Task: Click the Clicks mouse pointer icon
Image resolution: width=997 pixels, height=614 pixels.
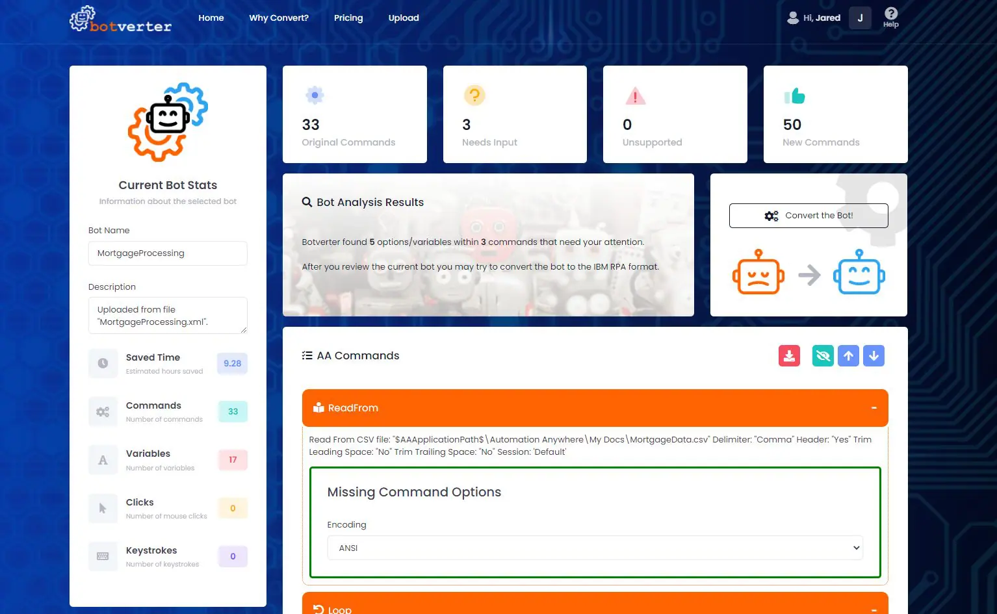Action: pyautogui.click(x=103, y=509)
